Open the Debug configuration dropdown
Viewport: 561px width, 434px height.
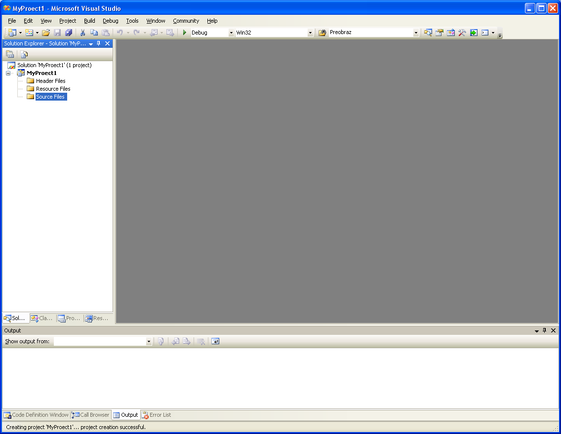[231, 33]
